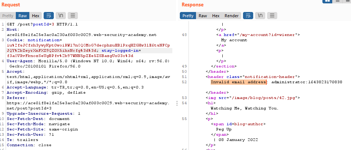Click the 'My account' text in response
The height and width of the screenshot is (150, 351).
click(x=234, y=40)
